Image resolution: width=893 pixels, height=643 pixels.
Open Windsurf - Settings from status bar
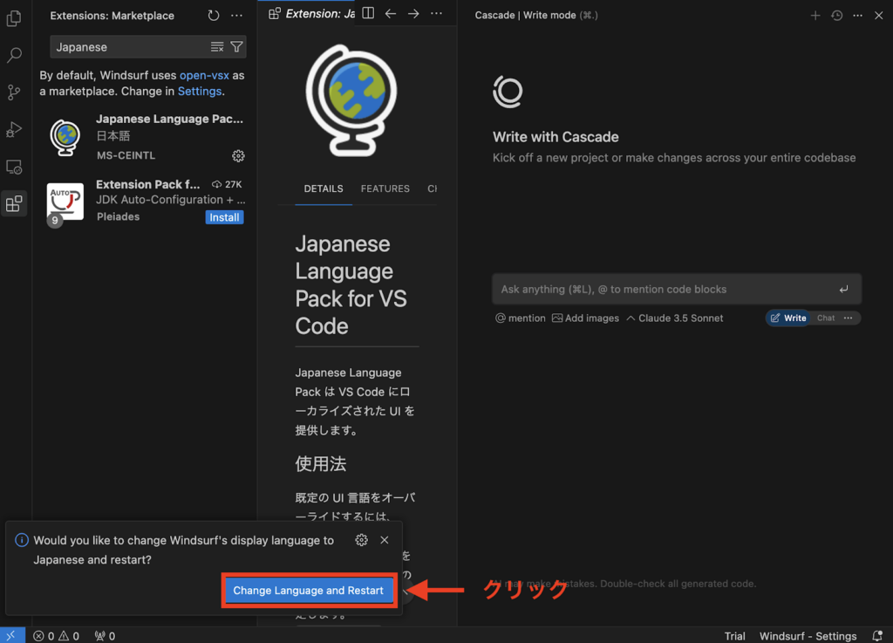coord(808,636)
